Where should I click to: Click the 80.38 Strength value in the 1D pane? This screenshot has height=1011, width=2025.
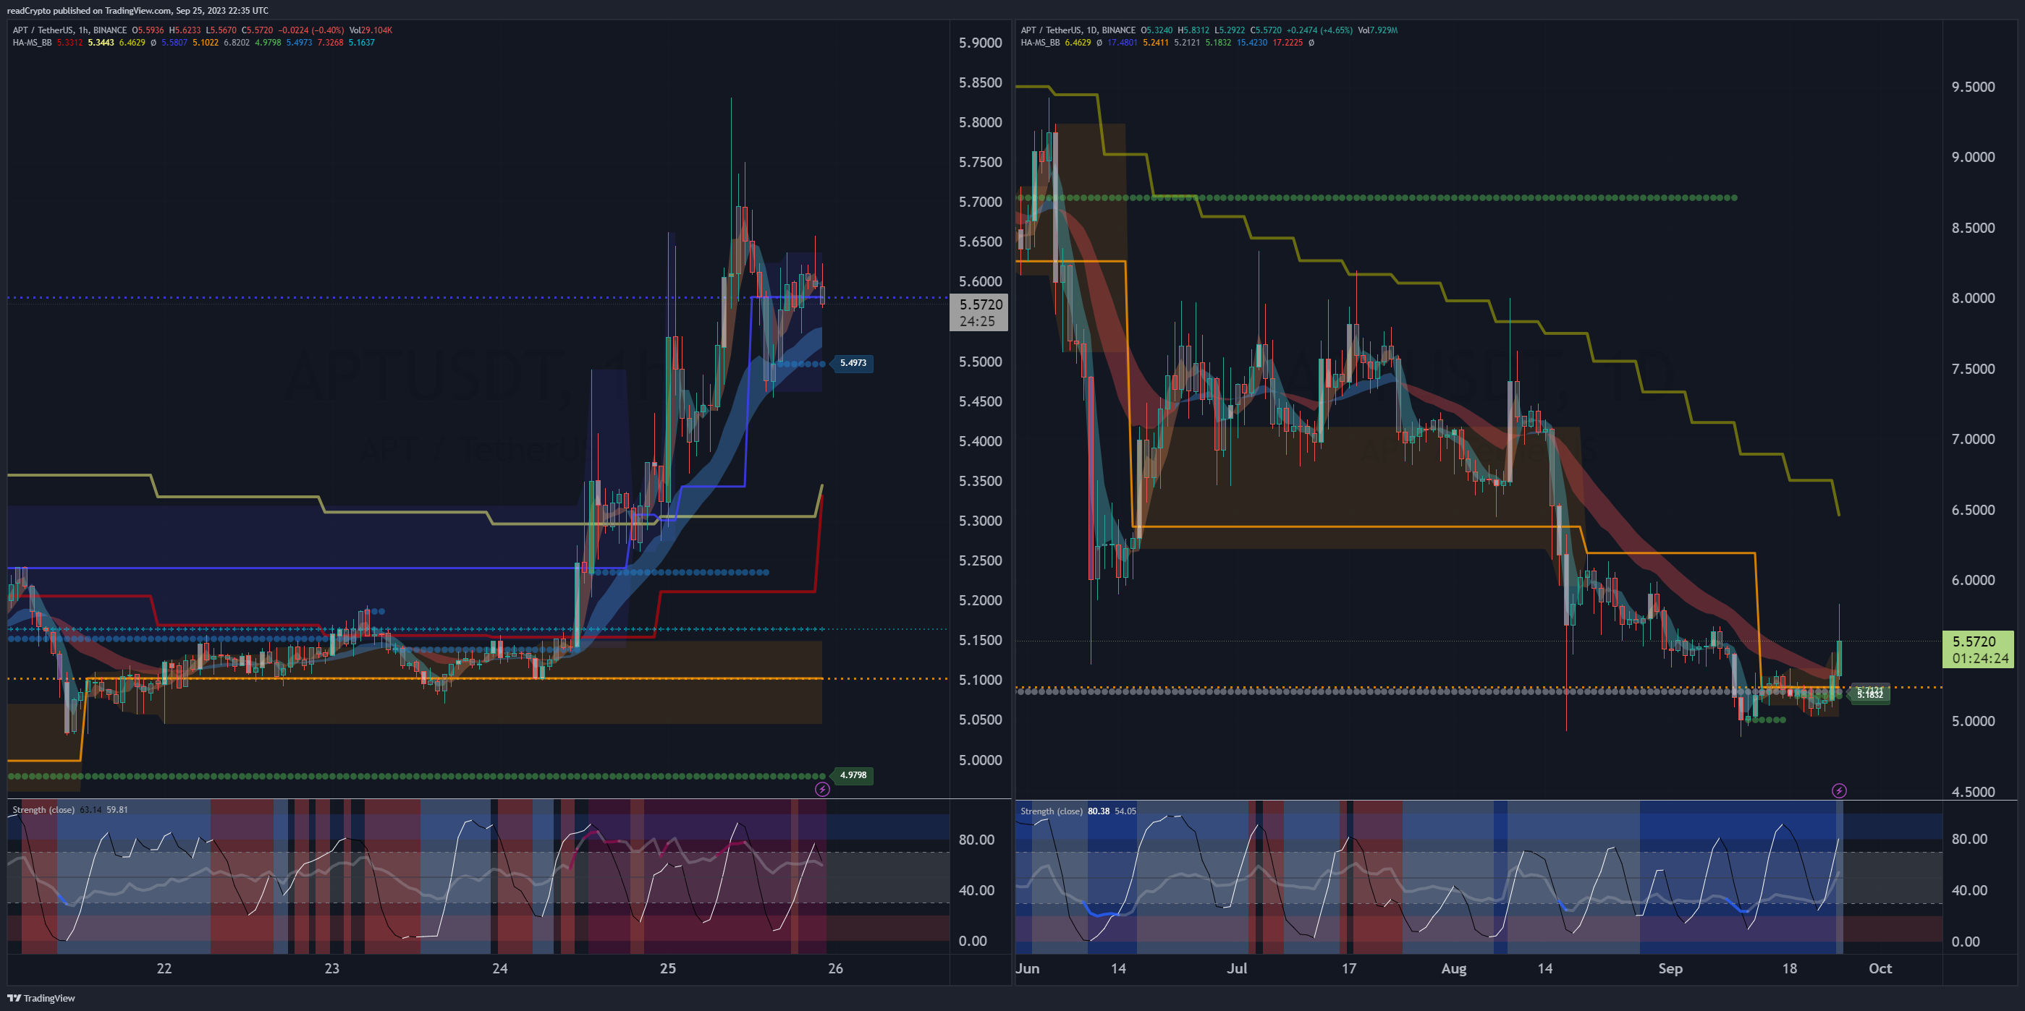pos(1098,811)
